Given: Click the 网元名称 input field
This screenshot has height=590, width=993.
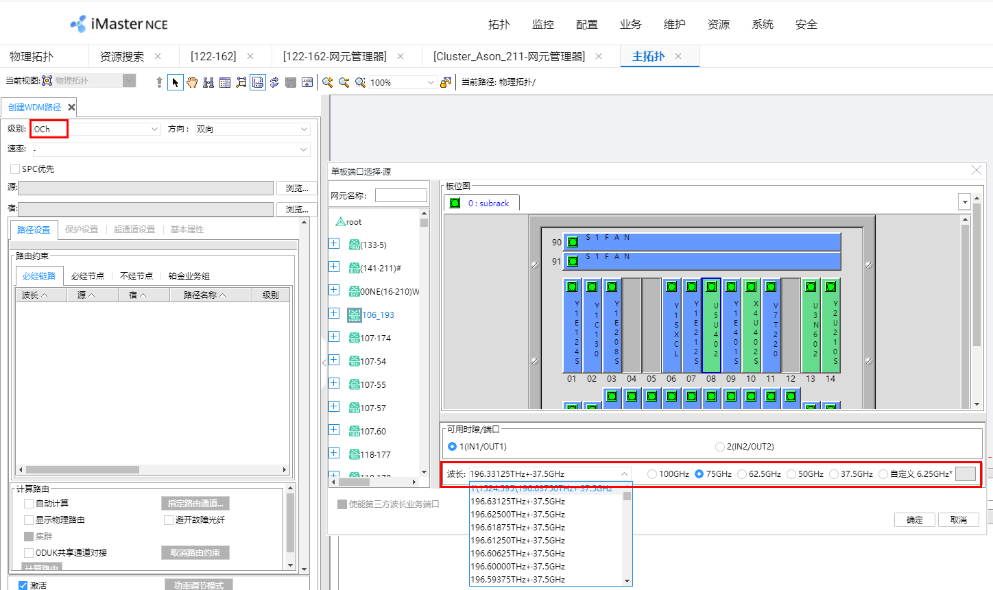Looking at the screenshot, I should coord(401,196).
